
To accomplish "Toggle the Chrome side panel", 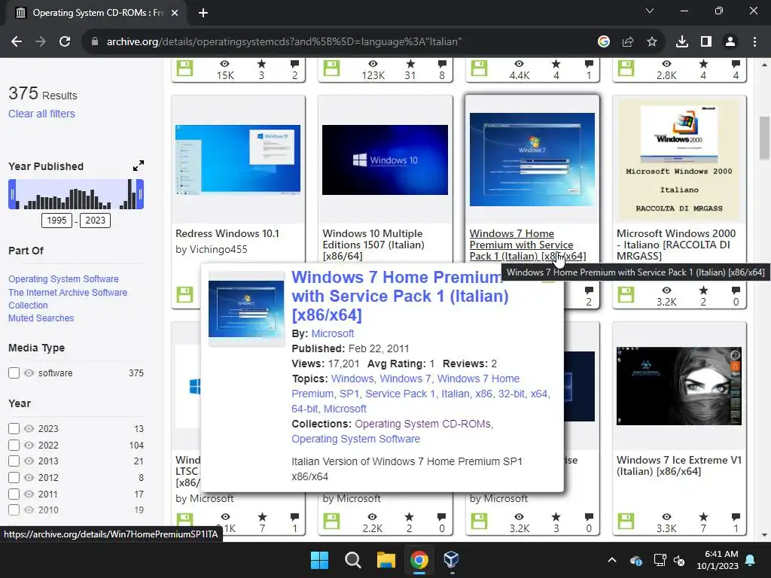I will point(706,42).
